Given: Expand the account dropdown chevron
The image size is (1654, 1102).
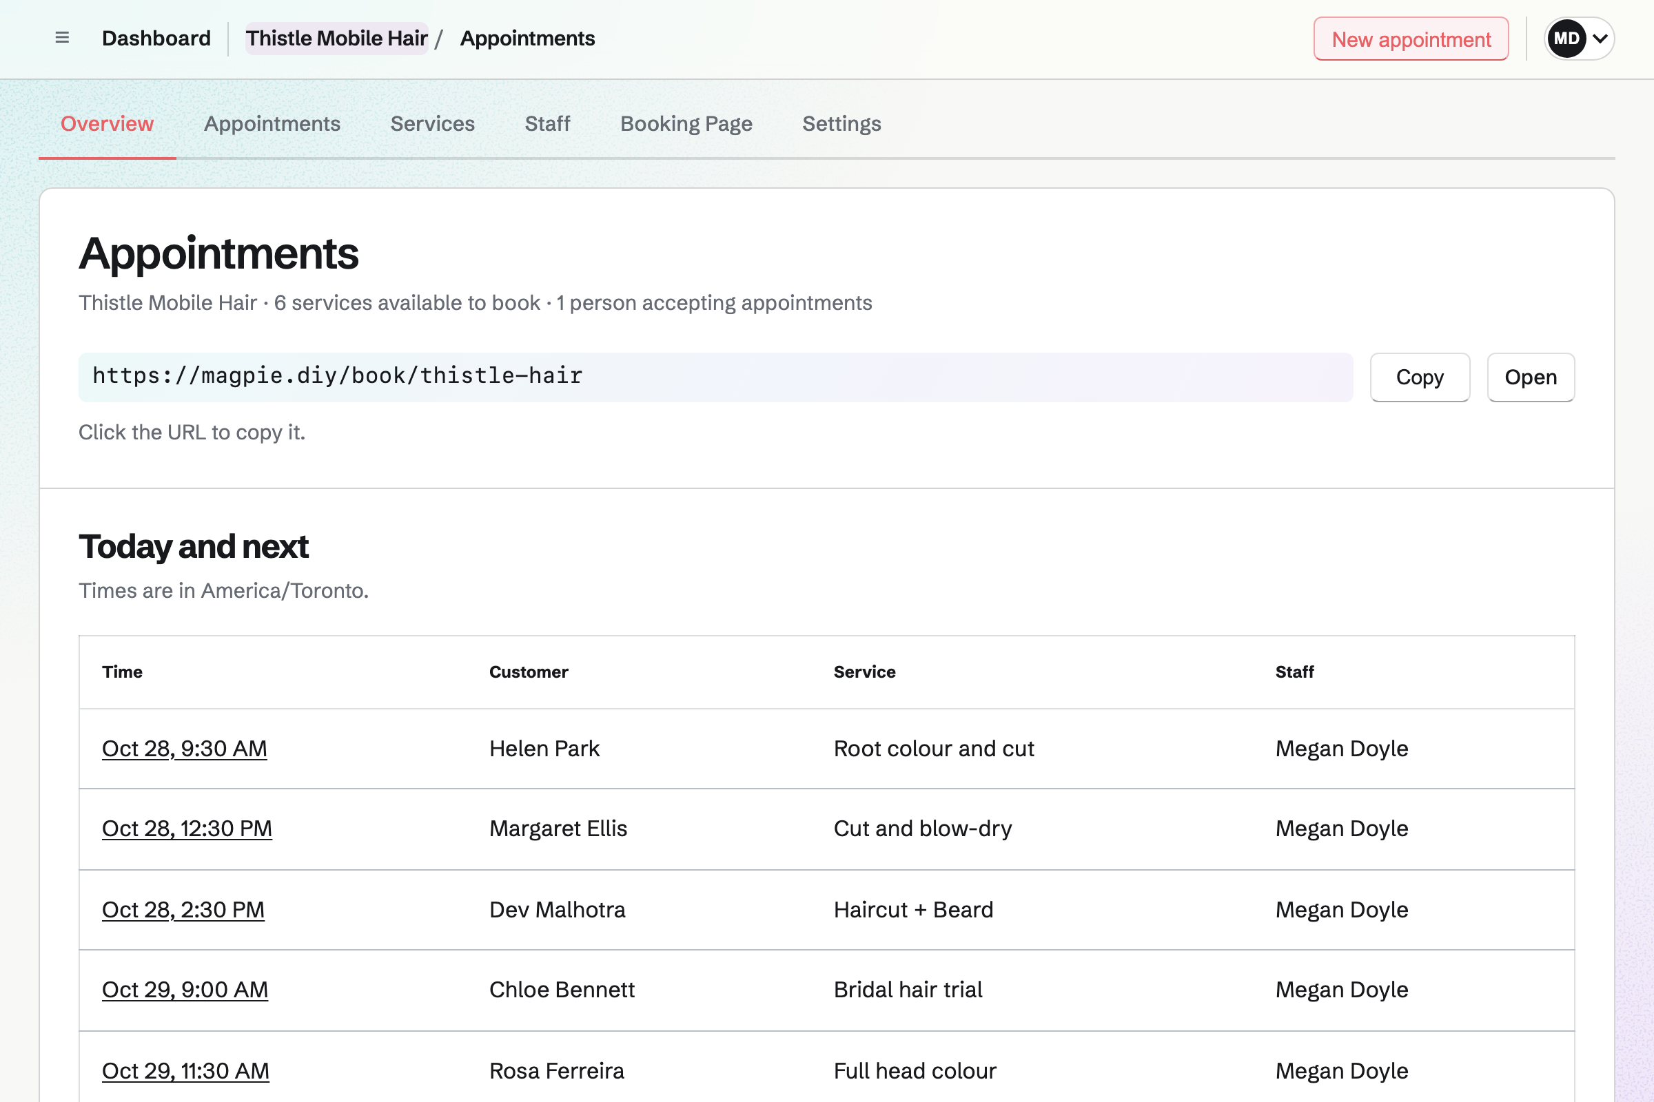Looking at the screenshot, I should tap(1600, 39).
